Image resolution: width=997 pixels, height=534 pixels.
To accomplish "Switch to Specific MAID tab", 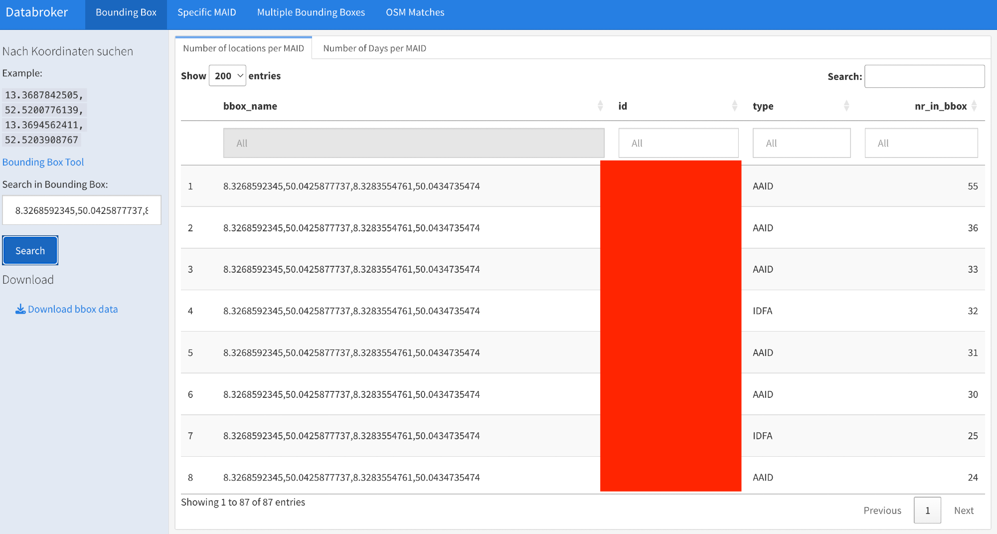I will coord(206,12).
